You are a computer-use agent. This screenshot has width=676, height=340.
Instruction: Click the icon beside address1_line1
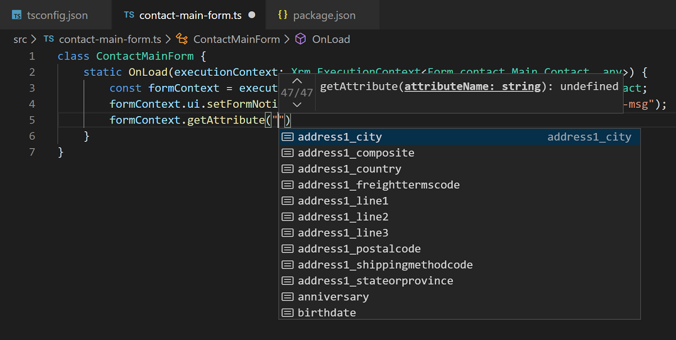[x=288, y=201]
